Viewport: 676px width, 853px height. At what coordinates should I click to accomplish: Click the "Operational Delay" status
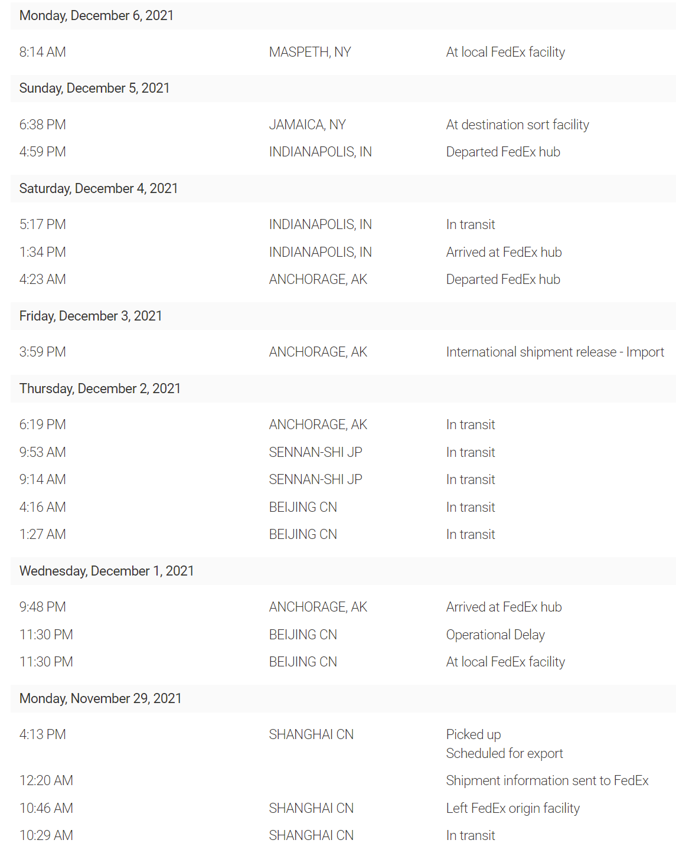click(495, 635)
